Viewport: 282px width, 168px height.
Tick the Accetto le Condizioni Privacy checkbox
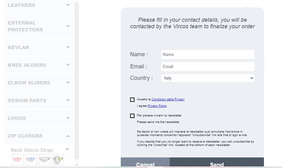coord(132,100)
